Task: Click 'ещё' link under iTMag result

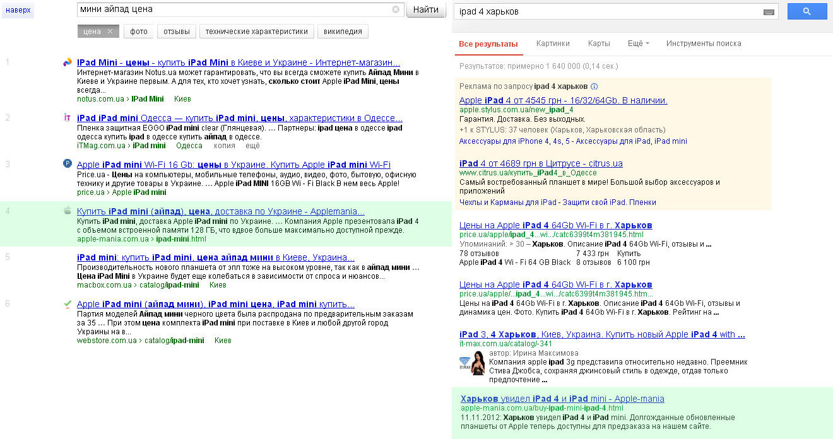Action: tap(252, 146)
